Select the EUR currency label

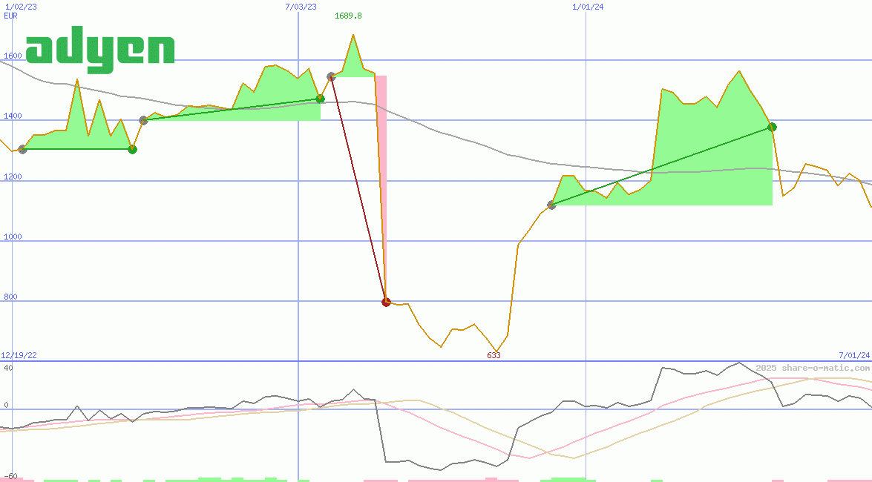10,16
